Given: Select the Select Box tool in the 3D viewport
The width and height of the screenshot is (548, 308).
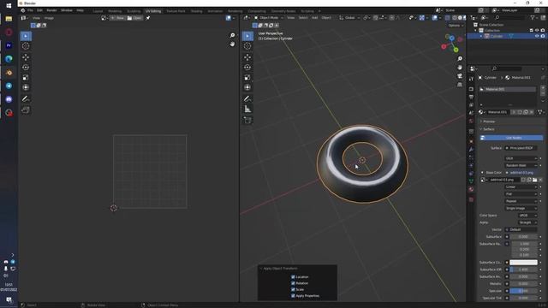Looking at the screenshot, I should [x=247, y=36].
